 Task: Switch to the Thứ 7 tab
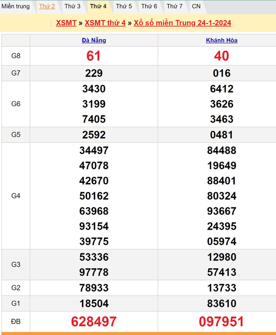point(174,6)
